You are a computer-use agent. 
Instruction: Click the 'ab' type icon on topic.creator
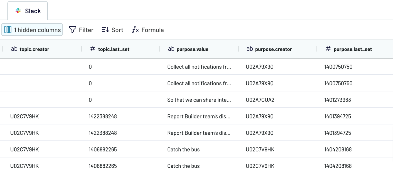click(14, 49)
